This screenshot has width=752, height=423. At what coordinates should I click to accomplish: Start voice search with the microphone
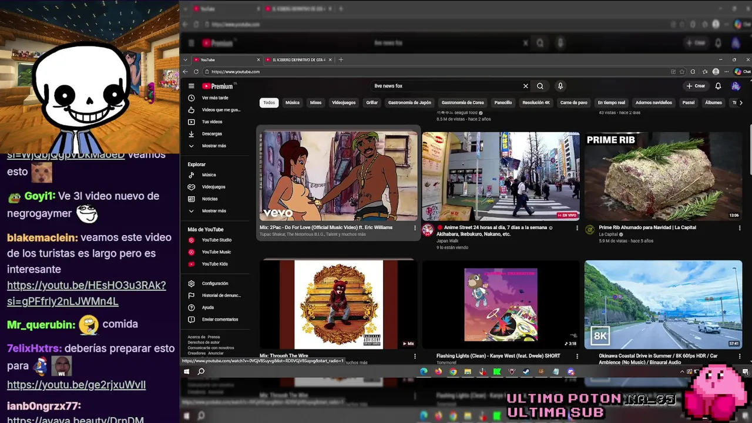coord(560,86)
